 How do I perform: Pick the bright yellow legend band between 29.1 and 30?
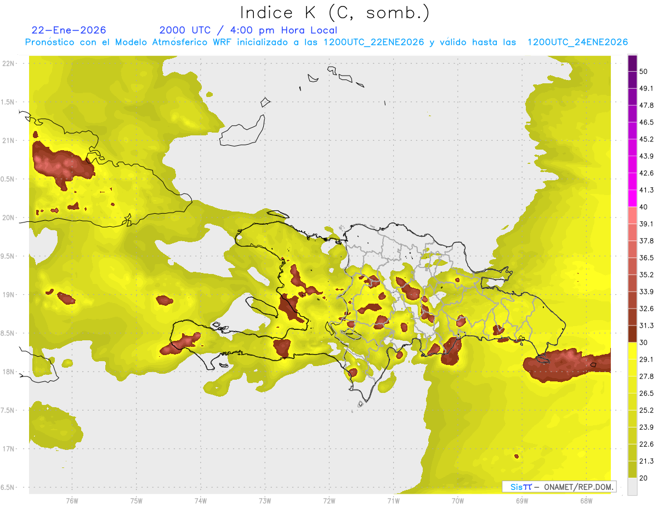pyautogui.click(x=632, y=351)
